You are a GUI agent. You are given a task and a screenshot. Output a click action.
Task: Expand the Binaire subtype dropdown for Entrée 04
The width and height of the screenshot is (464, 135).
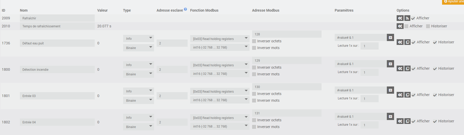(x=138, y=127)
